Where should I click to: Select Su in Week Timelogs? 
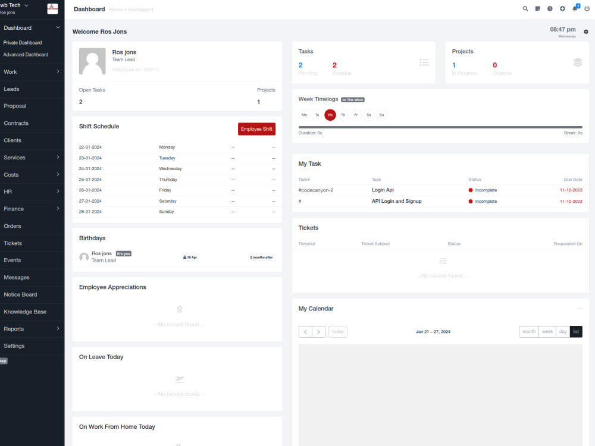(x=382, y=115)
